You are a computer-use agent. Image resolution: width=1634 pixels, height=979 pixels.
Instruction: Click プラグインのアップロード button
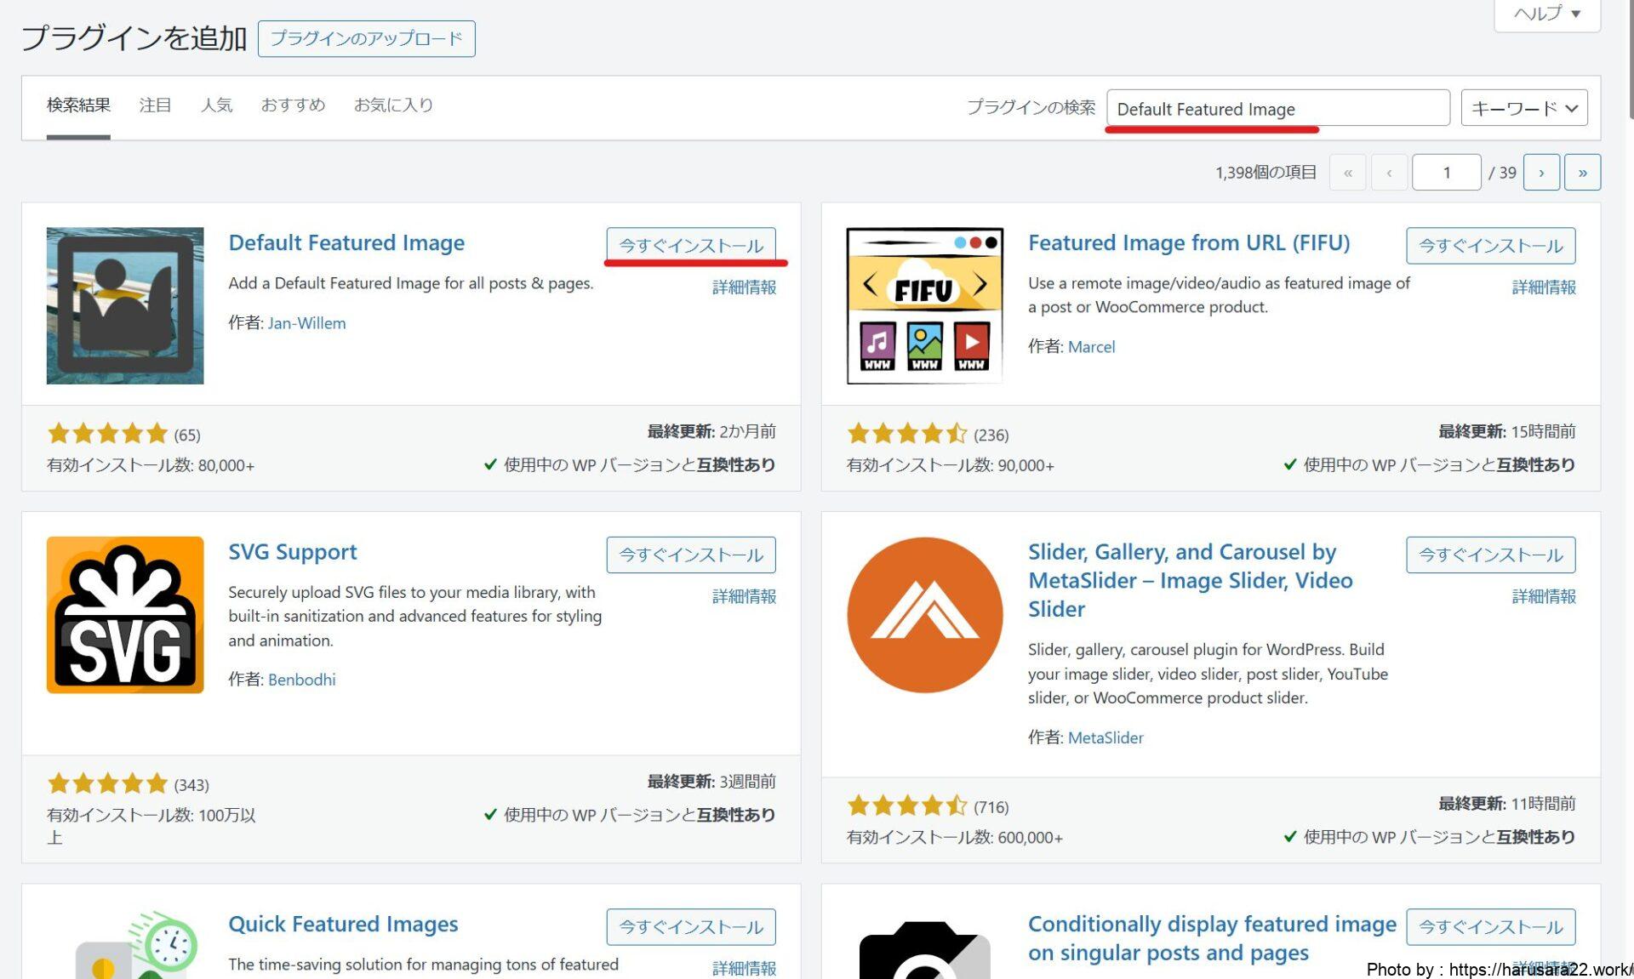pos(366,39)
